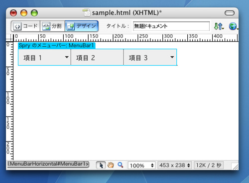Select the Spry MenuBar1 blue tab label
Image resolution: width=249 pixels, height=183 pixels.
coord(56,45)
